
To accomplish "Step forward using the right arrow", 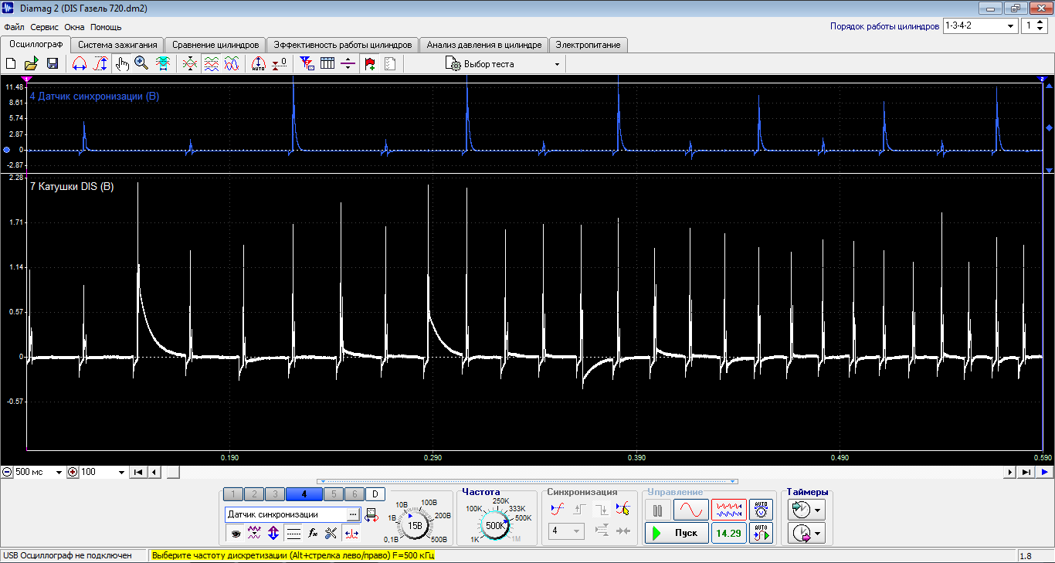I will point(1010,472).
